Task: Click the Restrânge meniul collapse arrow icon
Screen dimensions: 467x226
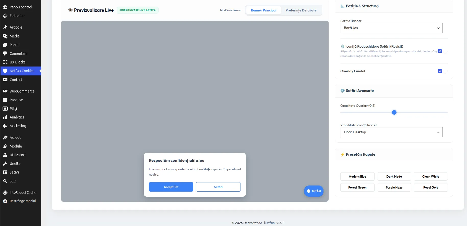Action: tap(5, 201)
